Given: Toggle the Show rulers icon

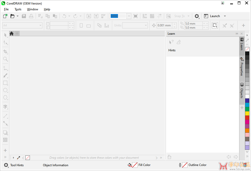Looking at the screenshot, I should pos(145,16).
